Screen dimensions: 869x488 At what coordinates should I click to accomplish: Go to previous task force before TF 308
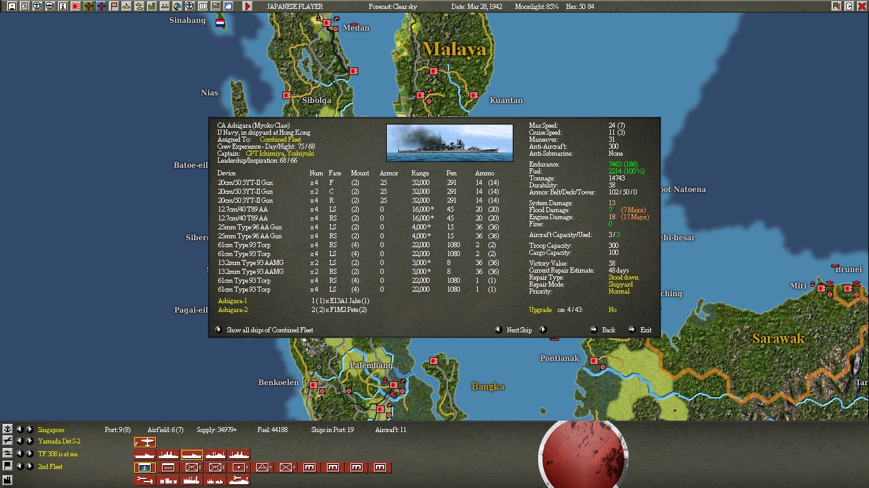[x=20, y=454]
